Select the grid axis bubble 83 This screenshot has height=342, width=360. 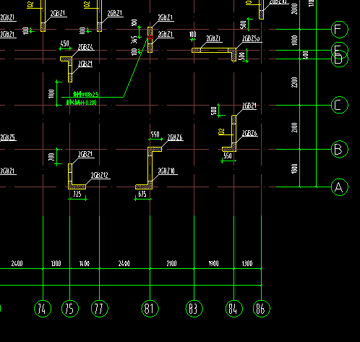coord(194,309)
